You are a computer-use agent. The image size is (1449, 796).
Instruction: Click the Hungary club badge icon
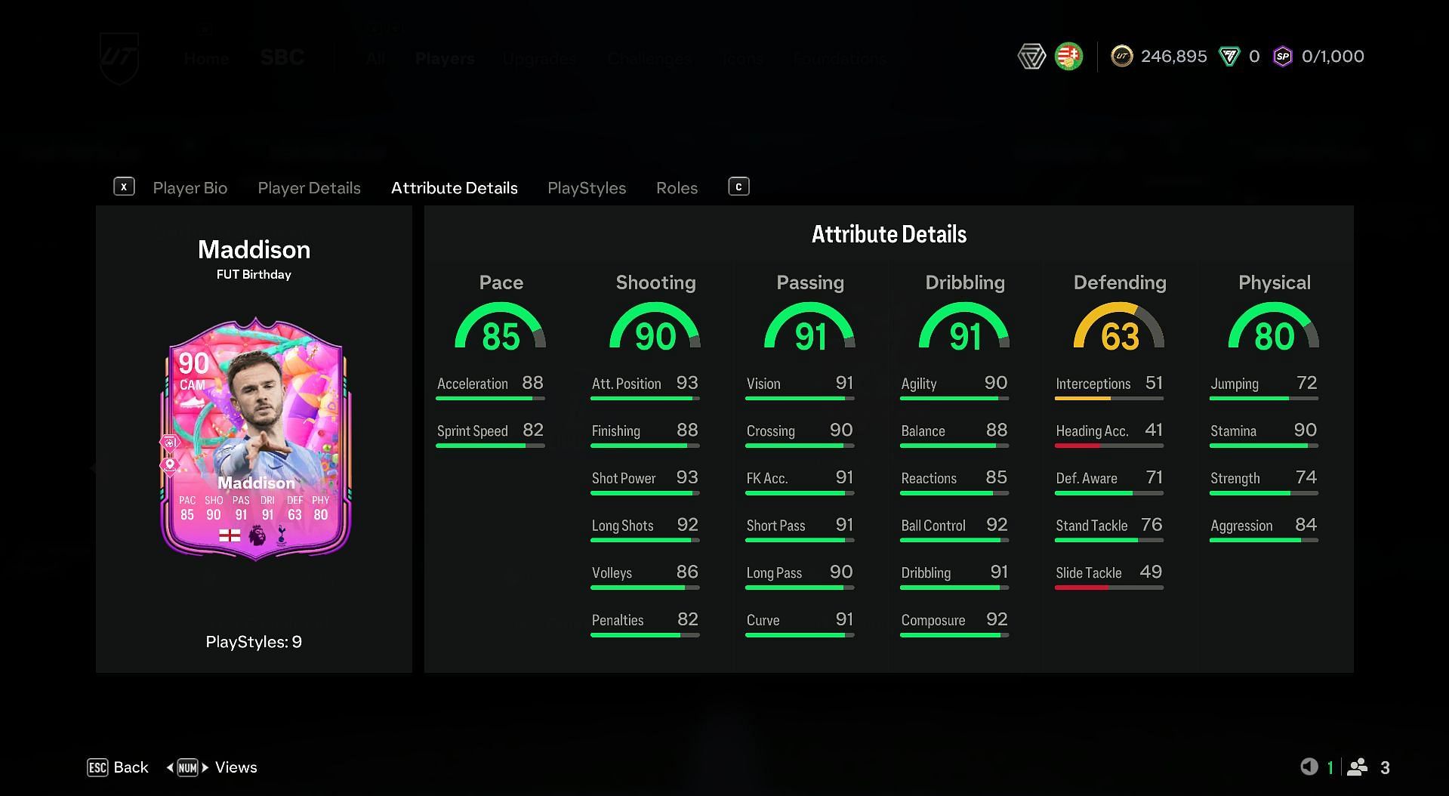coord(1068,57)
